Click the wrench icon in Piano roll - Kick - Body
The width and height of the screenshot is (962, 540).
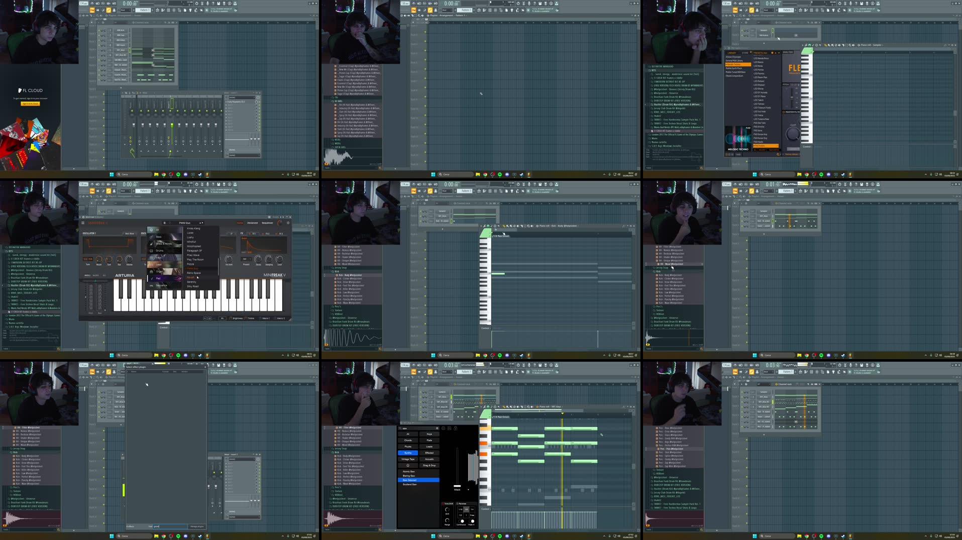[x=484, y=226]
